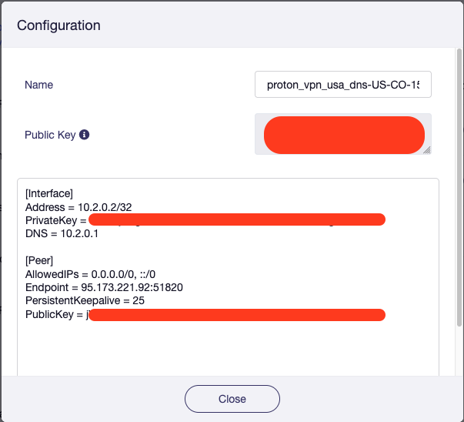Click the Configuration dialog title
Image resolution: width=464 pixels, height=422 pixels.
[x=58, y=25]
